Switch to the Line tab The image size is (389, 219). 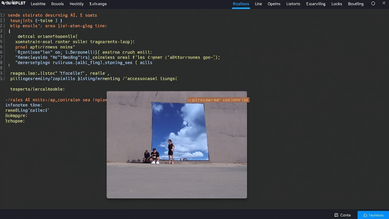point(258,4)
